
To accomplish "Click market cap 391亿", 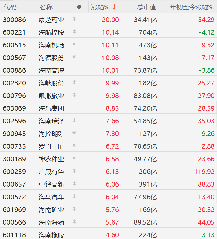I will tap(148, 184).
